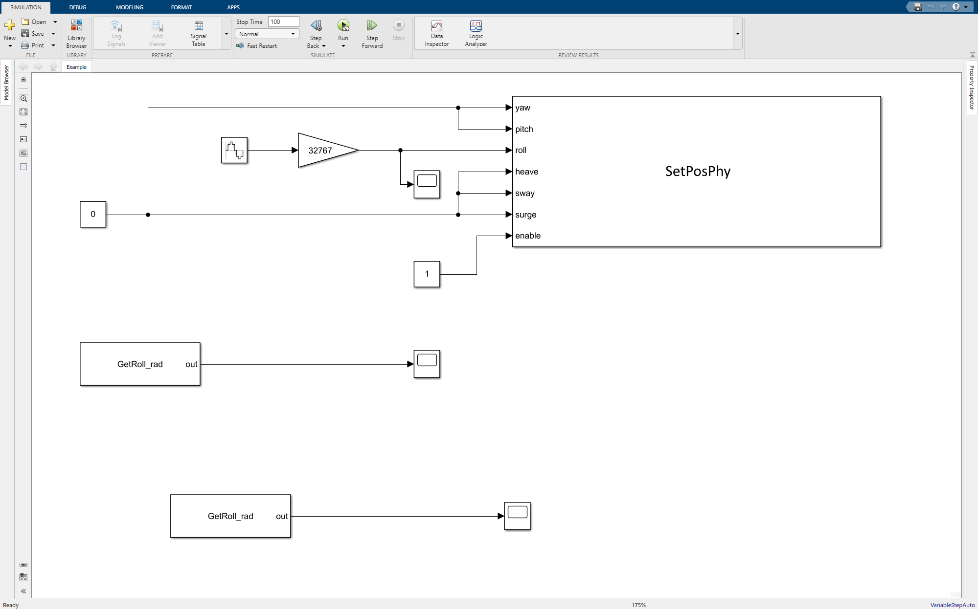Click the viewmarks palette icon
978x609 pixels.
[x=23, y=577]
